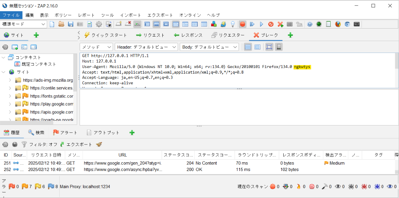Open the ファイル menu
399x198 pixels.
(x=11, y=15)
